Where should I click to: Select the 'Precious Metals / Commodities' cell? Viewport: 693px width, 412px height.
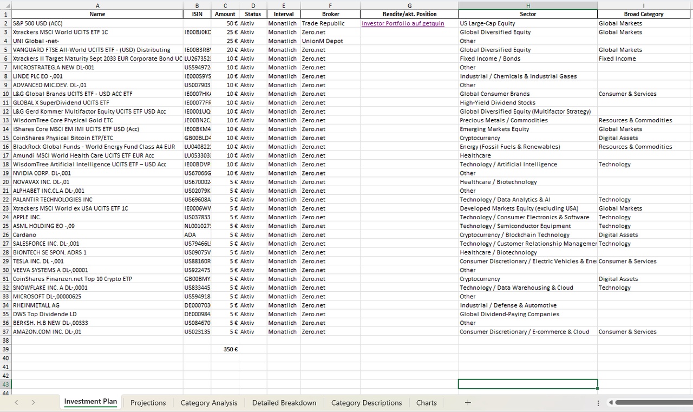(x=528, y=120)
